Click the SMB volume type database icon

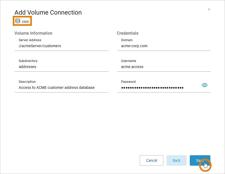click(x=18, y=21)
